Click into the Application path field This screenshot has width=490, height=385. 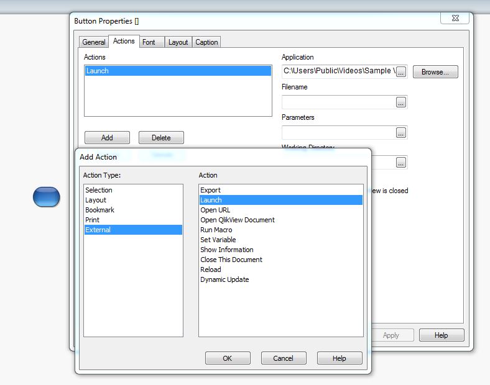coord(339,71)
